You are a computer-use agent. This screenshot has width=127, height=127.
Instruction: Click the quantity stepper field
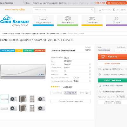tap(121, 50)
